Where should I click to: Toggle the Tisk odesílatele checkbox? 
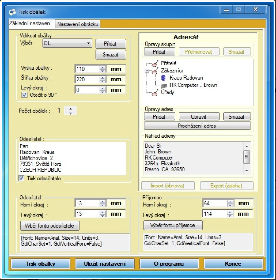[21, 178]
